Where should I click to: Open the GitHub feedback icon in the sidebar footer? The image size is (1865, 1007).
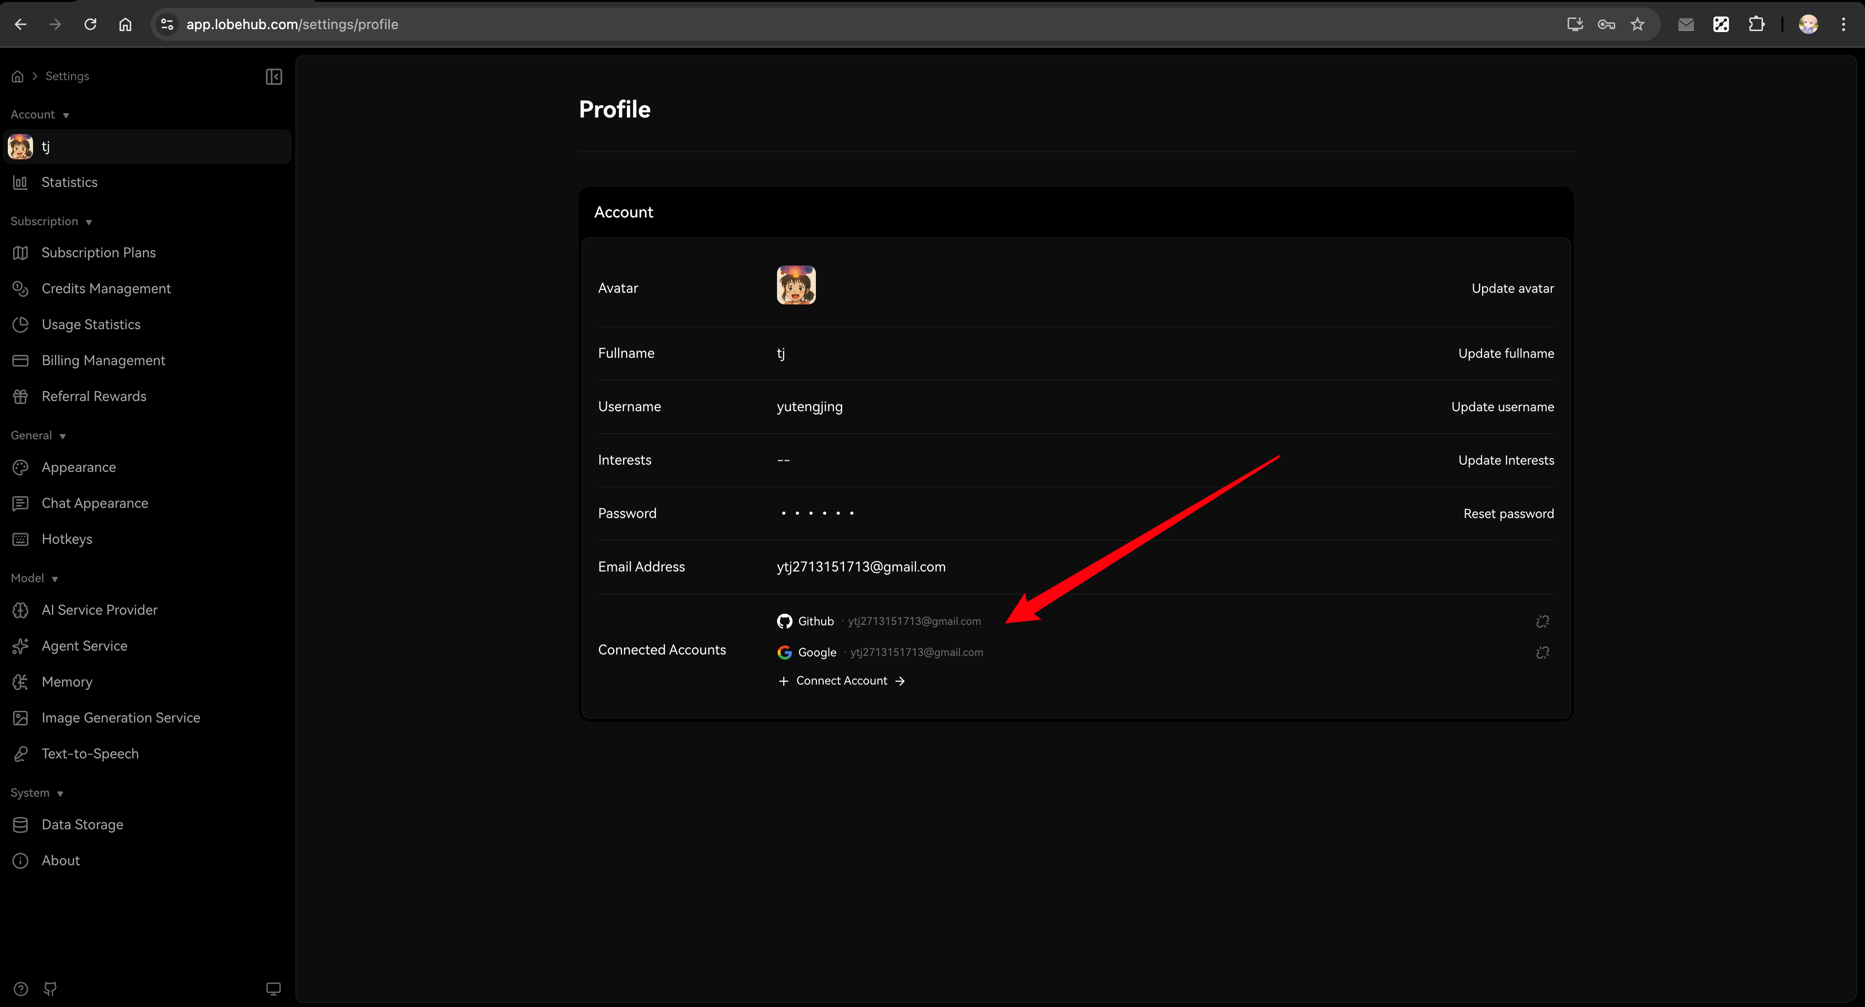pos(50,989)
